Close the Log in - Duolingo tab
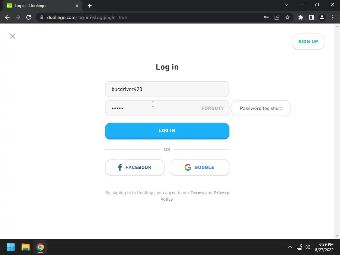 (x=77, y=6)
